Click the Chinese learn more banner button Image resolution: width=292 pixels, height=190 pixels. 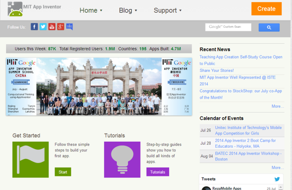[177, 82]
